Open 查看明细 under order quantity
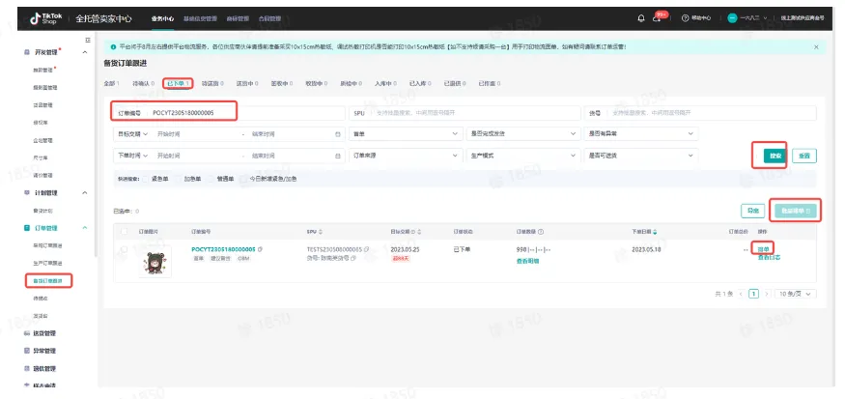This screenshot has width=845, height=399. point(527,261)
